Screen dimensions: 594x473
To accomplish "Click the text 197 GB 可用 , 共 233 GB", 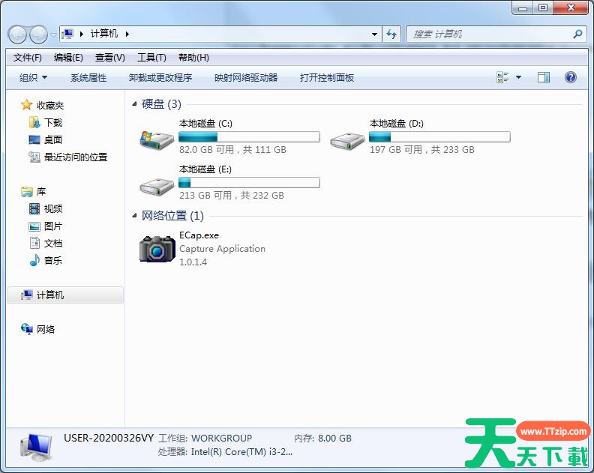I will coord(422,150).
